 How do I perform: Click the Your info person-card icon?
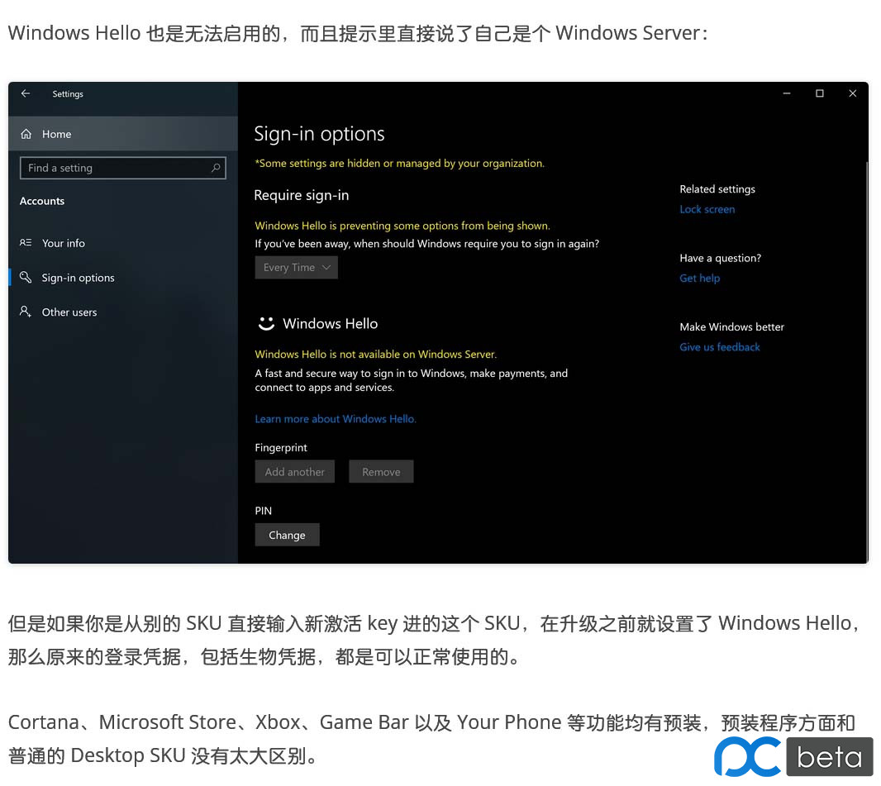(x=26, y=243)
